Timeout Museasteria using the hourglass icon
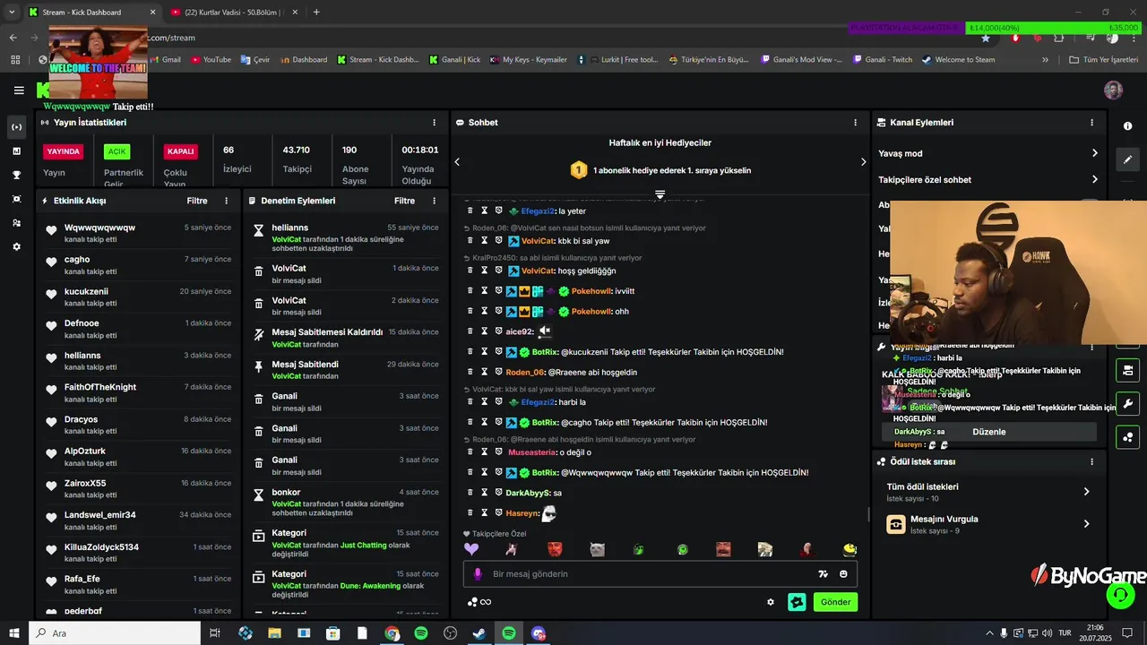Viewport: 1147px width, 645px height. click(x=485, y=452)
